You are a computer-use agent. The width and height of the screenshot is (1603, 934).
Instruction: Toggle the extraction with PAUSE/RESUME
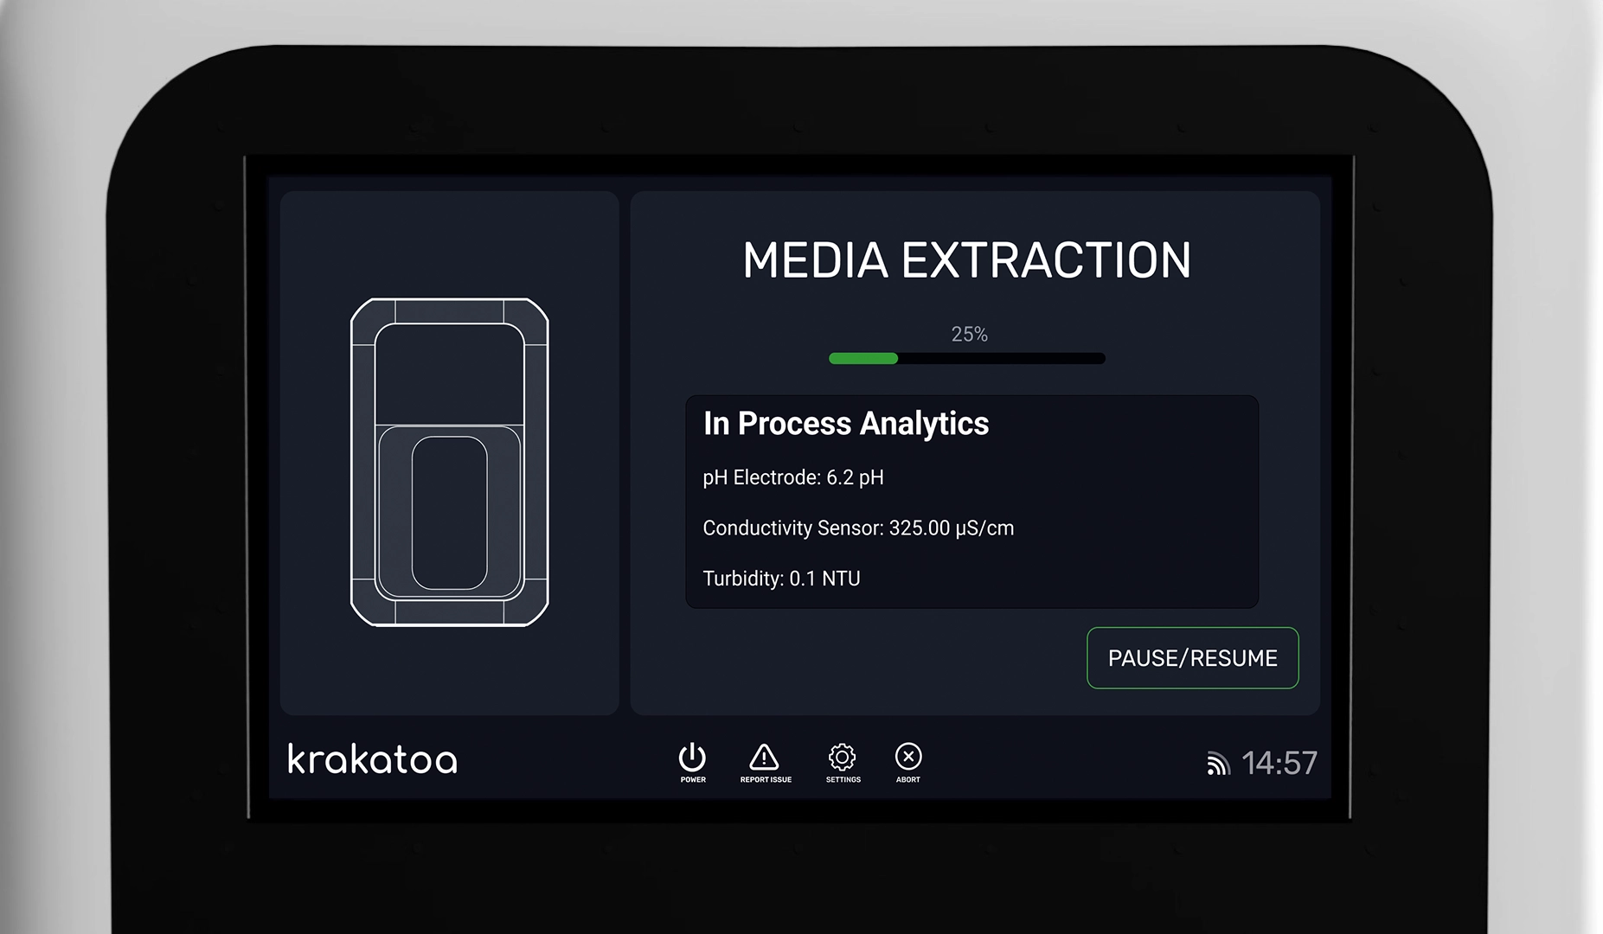(x=1193, y=658)
